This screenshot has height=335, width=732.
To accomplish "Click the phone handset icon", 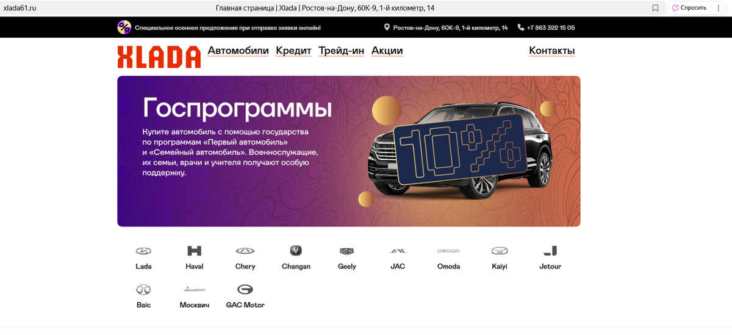I will pos(520,27).
